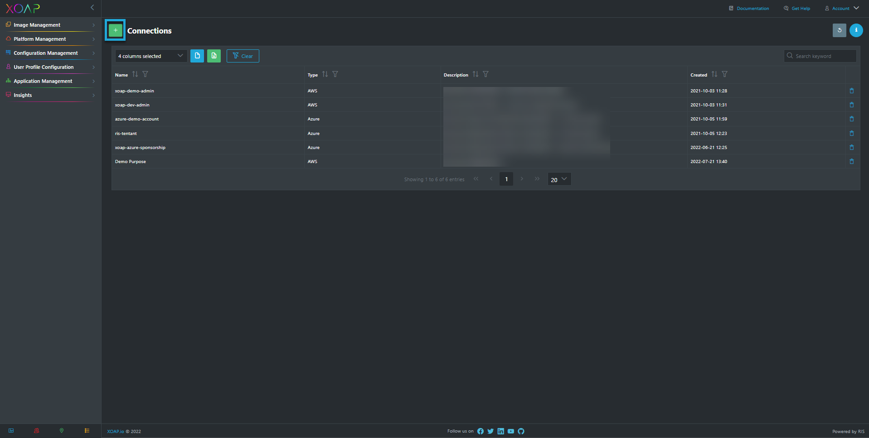The height and width of the screenshot is (438, 869).
Task: Open the Account dropdown menu
Action: 842,8
